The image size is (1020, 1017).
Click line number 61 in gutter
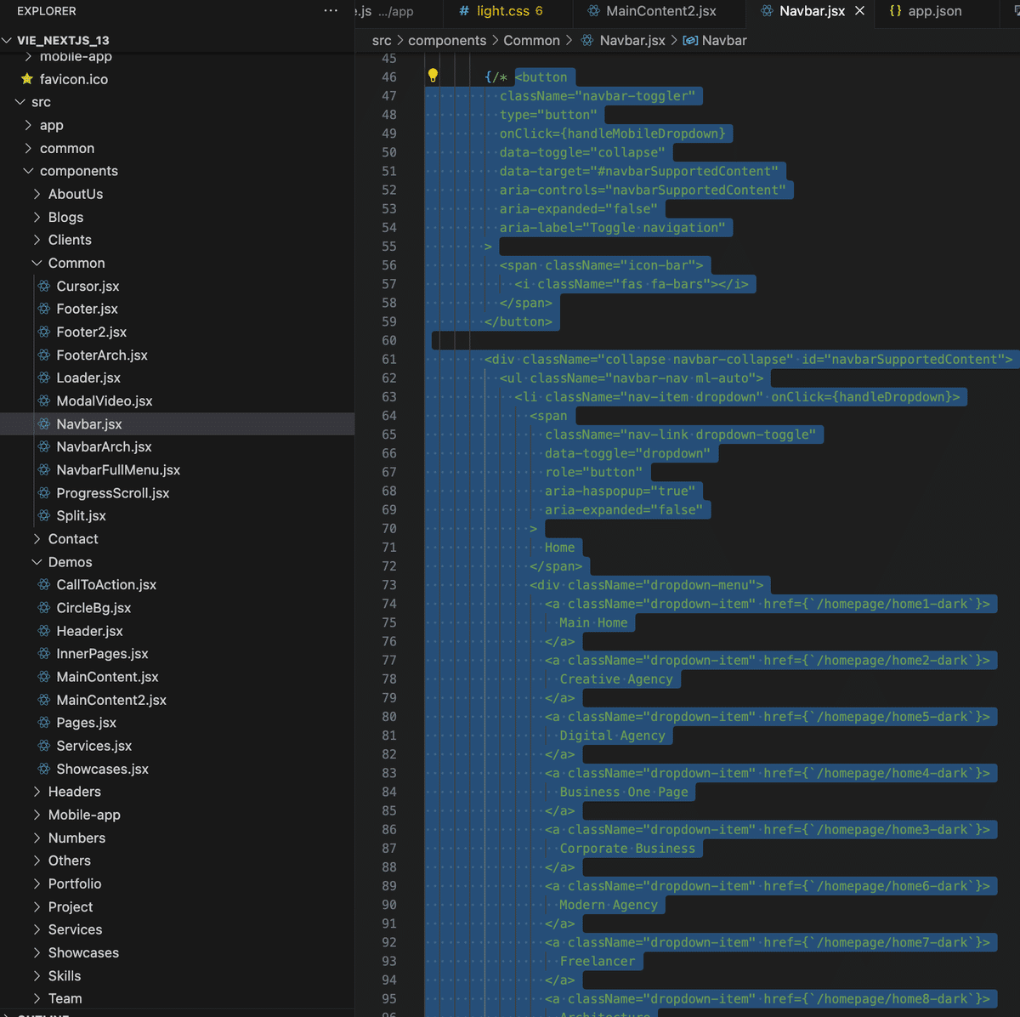389,359
